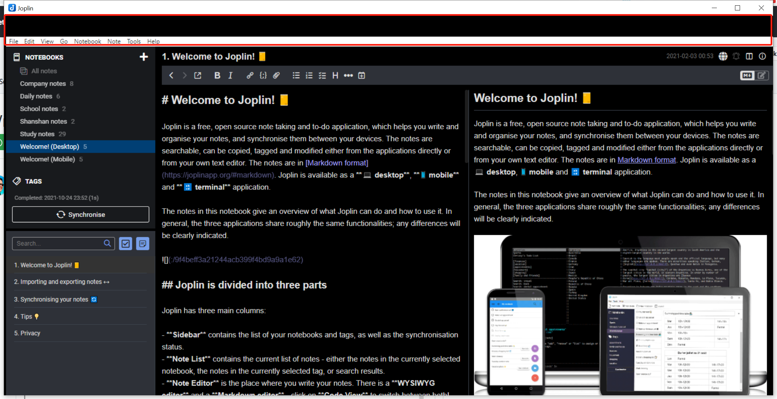Click inside the search field
777x399 pixels.
point(57,243)
